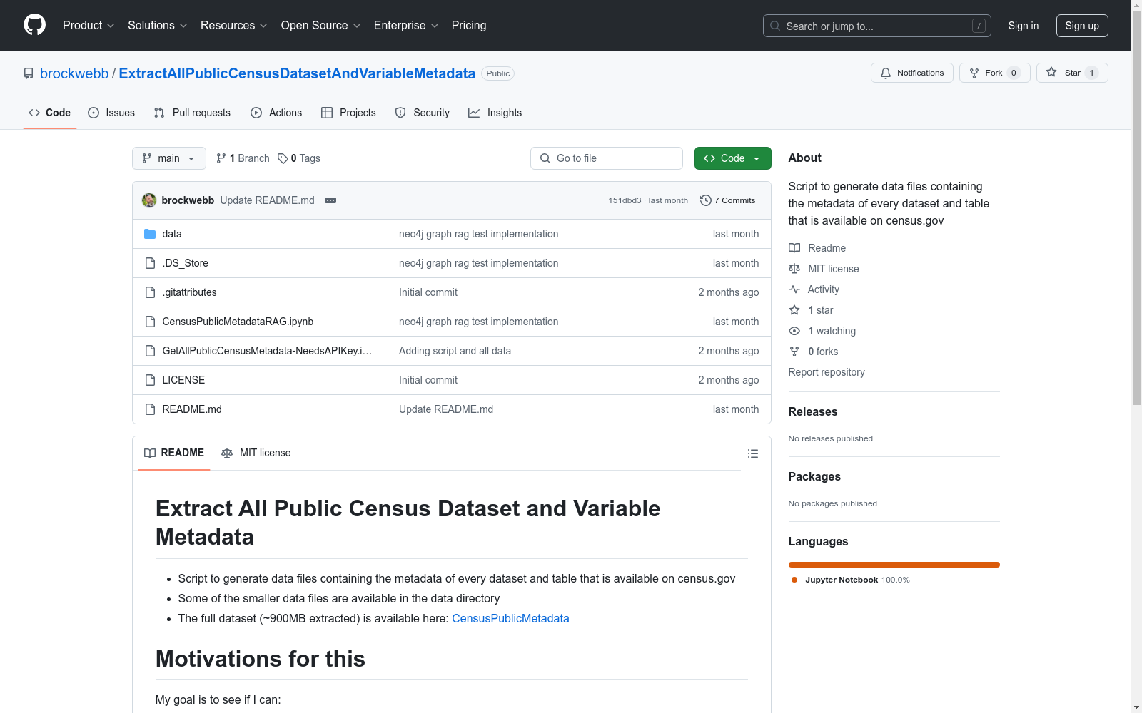1142x713 pixels.
Task: Open the brockwebb owner profile link
Action: click(74, 73)
